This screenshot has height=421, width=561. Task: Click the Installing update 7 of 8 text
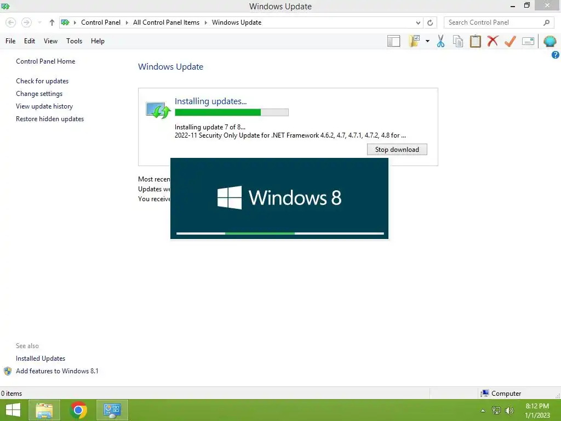(x=210, y=127)
